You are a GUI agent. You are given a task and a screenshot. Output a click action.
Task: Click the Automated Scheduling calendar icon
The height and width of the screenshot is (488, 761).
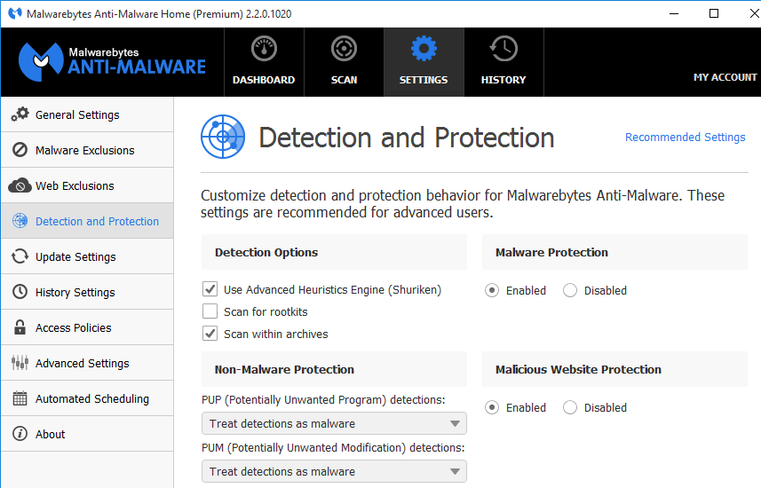20,397
